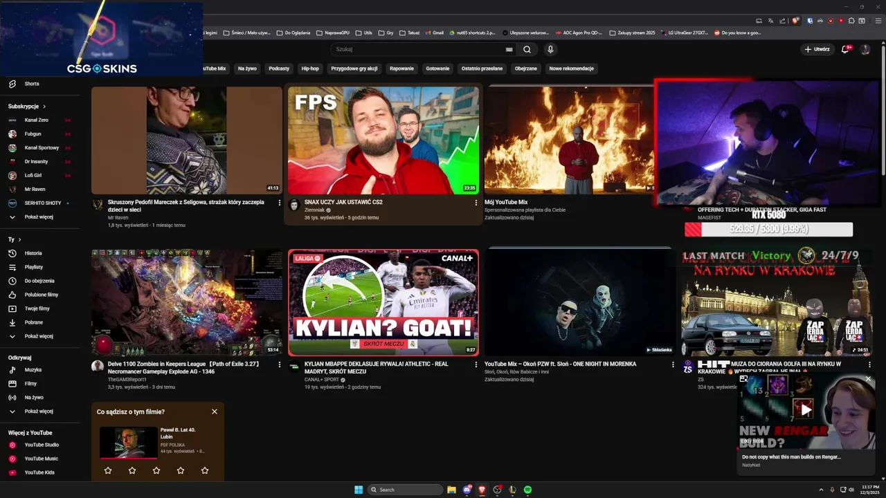Open the Do obejrzenia watch-later list
This screenshot has width=886, height=498.
(39, 281)
